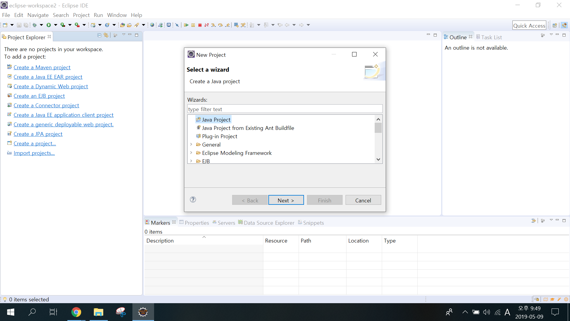
Task: Expand the Eclipse Modeling Framework folder
Action: point(191,153)
